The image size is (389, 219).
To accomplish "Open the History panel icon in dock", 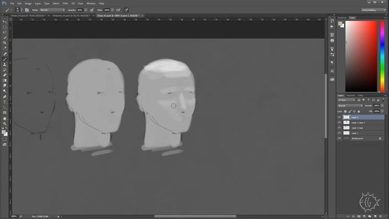I will tap(332, 21).
